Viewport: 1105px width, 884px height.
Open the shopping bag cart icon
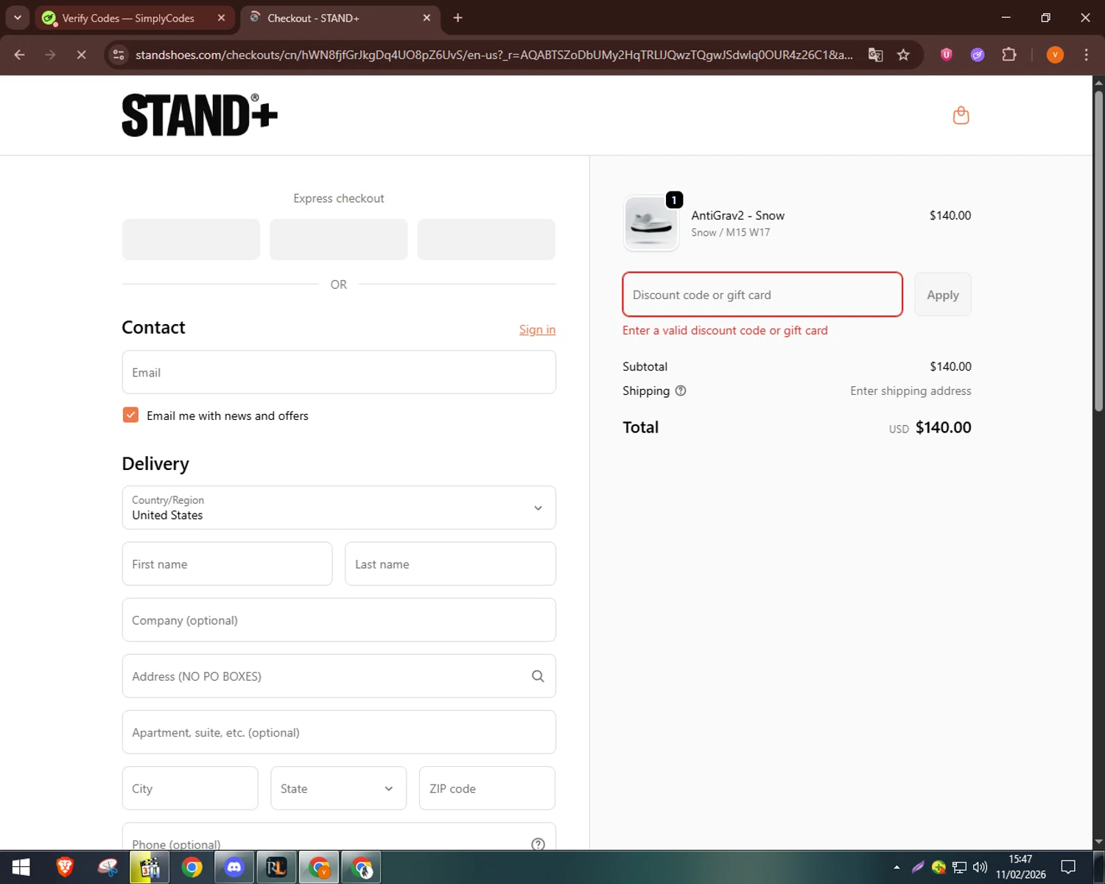[961, 116]
